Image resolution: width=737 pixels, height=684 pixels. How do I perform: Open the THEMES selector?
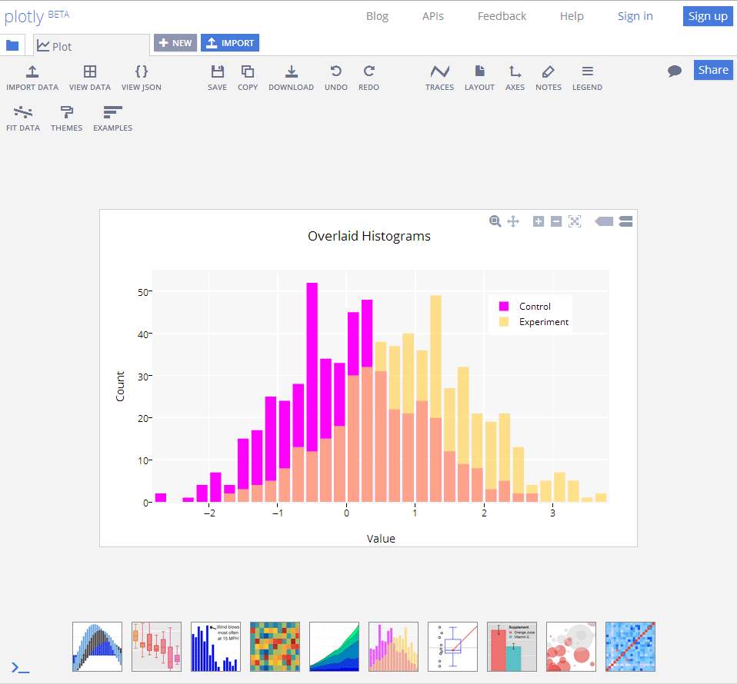tap(66, 118)
